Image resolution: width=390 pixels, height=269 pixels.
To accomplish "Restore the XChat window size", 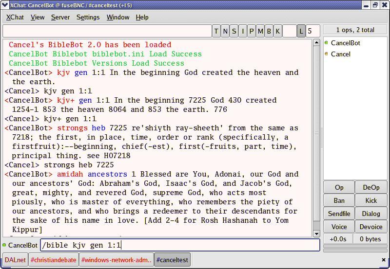I will coord(375,5).
